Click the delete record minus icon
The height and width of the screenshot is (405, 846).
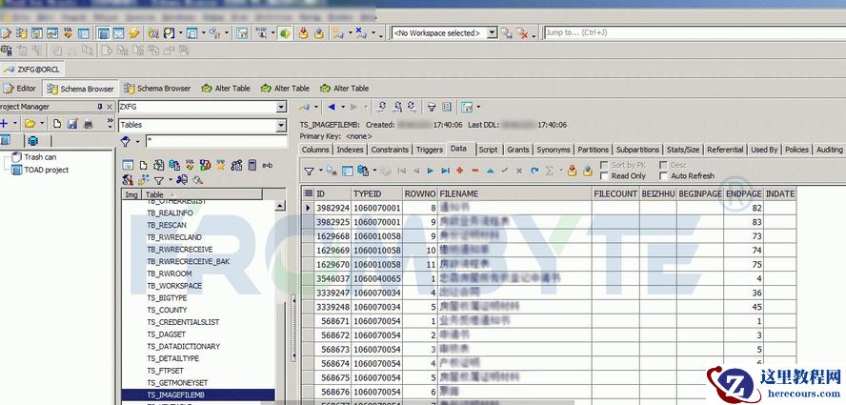click(x=474, y=171)
